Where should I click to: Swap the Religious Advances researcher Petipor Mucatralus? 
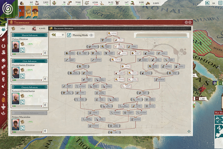click(x=23, y=128)
